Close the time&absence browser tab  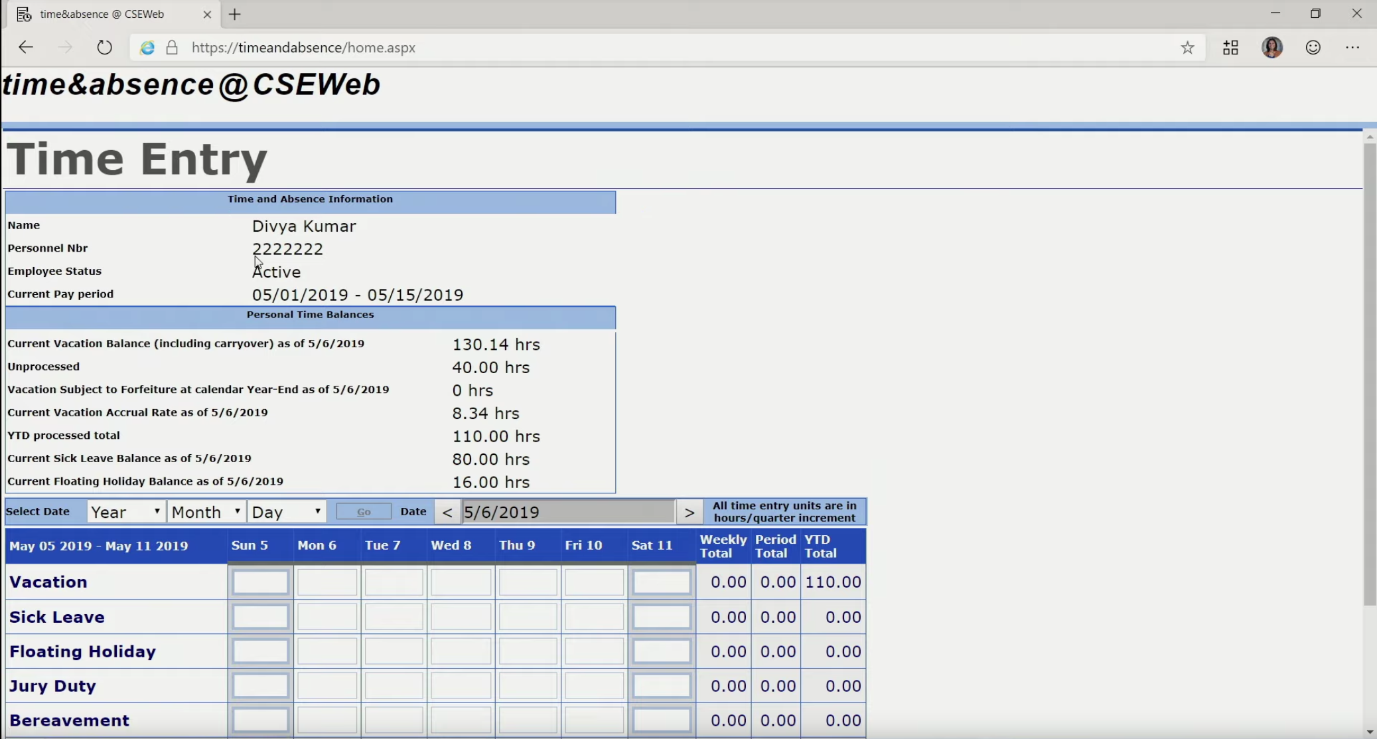pyautogui.click(x=207, y=14)
